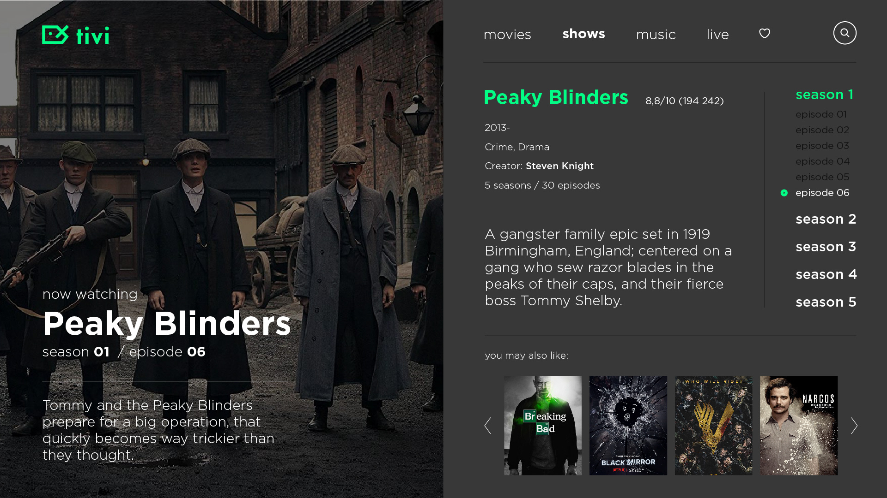
Task: Click the tivi logo
Action: 75,35
